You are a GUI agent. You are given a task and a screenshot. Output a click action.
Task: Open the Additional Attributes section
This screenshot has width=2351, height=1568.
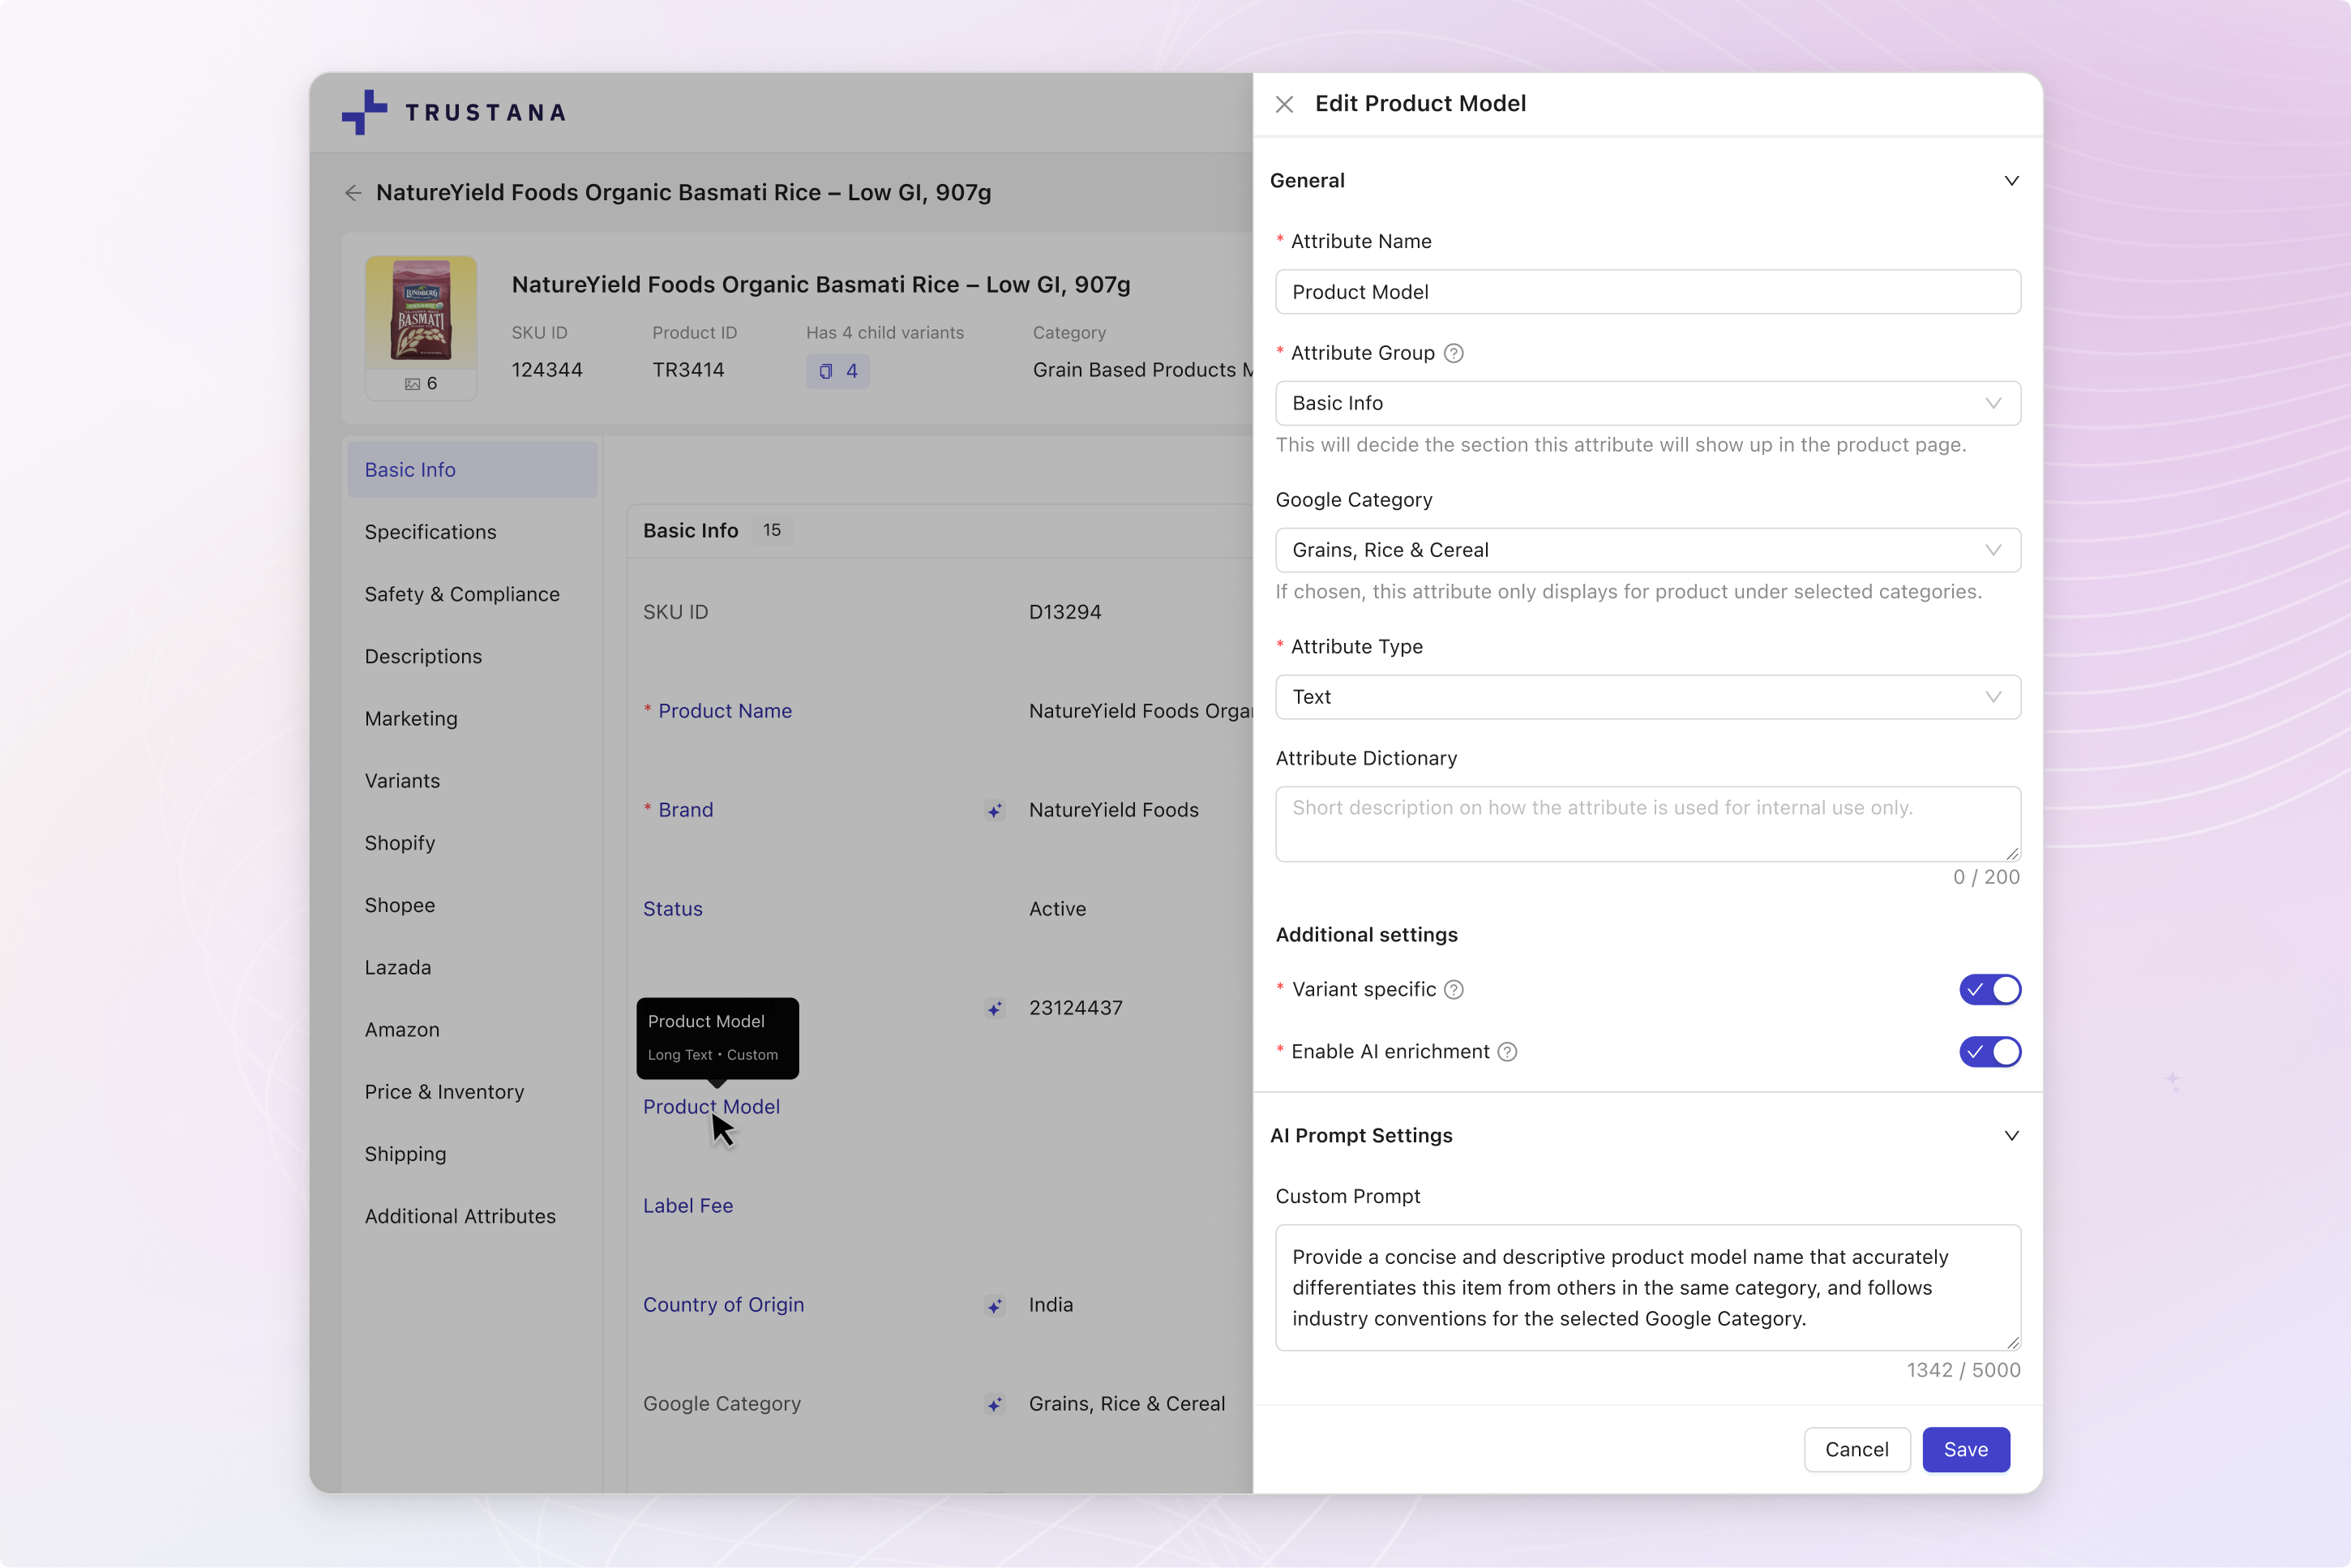460,1216
